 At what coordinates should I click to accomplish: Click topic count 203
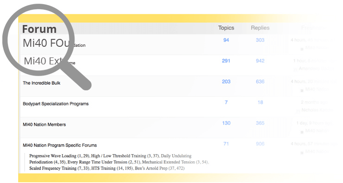226,82
